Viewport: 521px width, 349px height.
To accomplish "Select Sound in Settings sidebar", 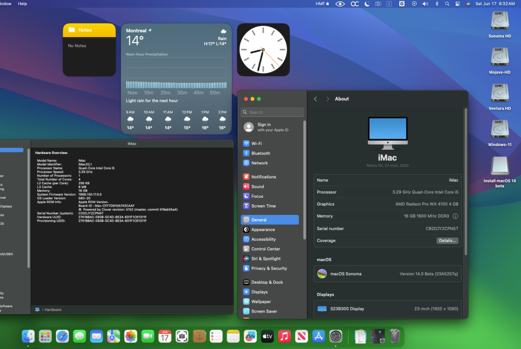I will coord(270,187).
